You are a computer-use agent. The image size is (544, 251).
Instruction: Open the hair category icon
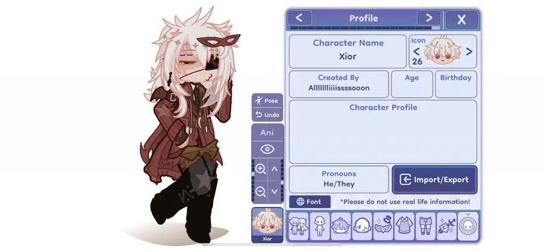(341, 226)
